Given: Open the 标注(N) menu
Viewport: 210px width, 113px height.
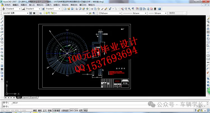Looking at the screenshot, I should pyautogui.click(x=65, y=5).
